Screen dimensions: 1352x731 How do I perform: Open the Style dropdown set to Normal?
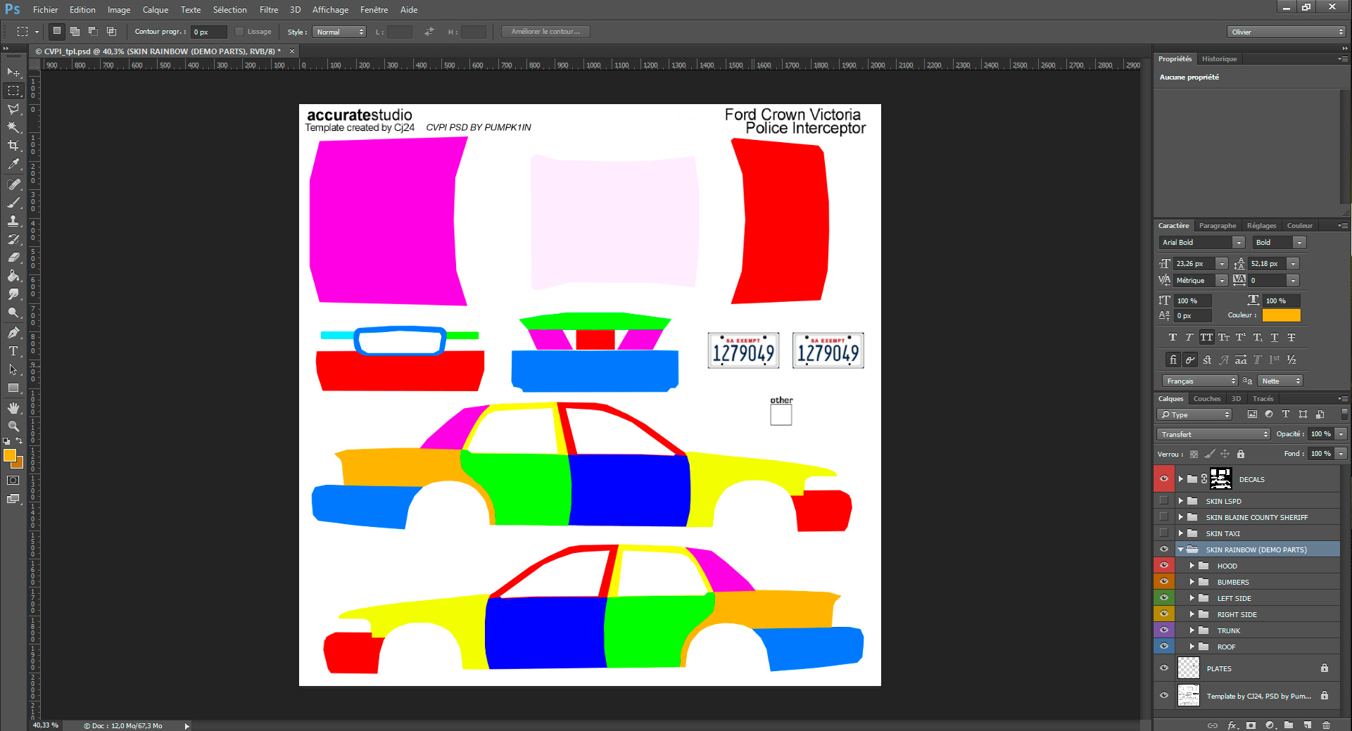[340, 32]
